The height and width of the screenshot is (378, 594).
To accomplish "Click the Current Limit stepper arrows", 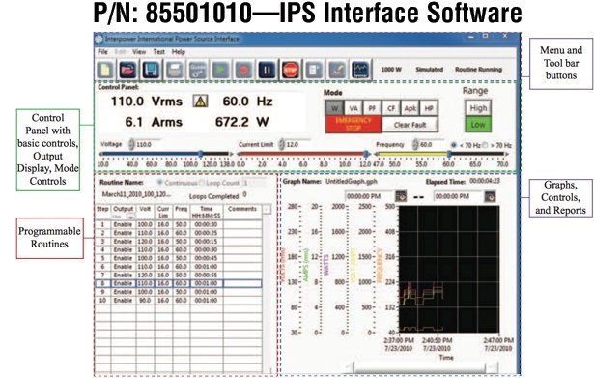I will [x=281, y=144].
